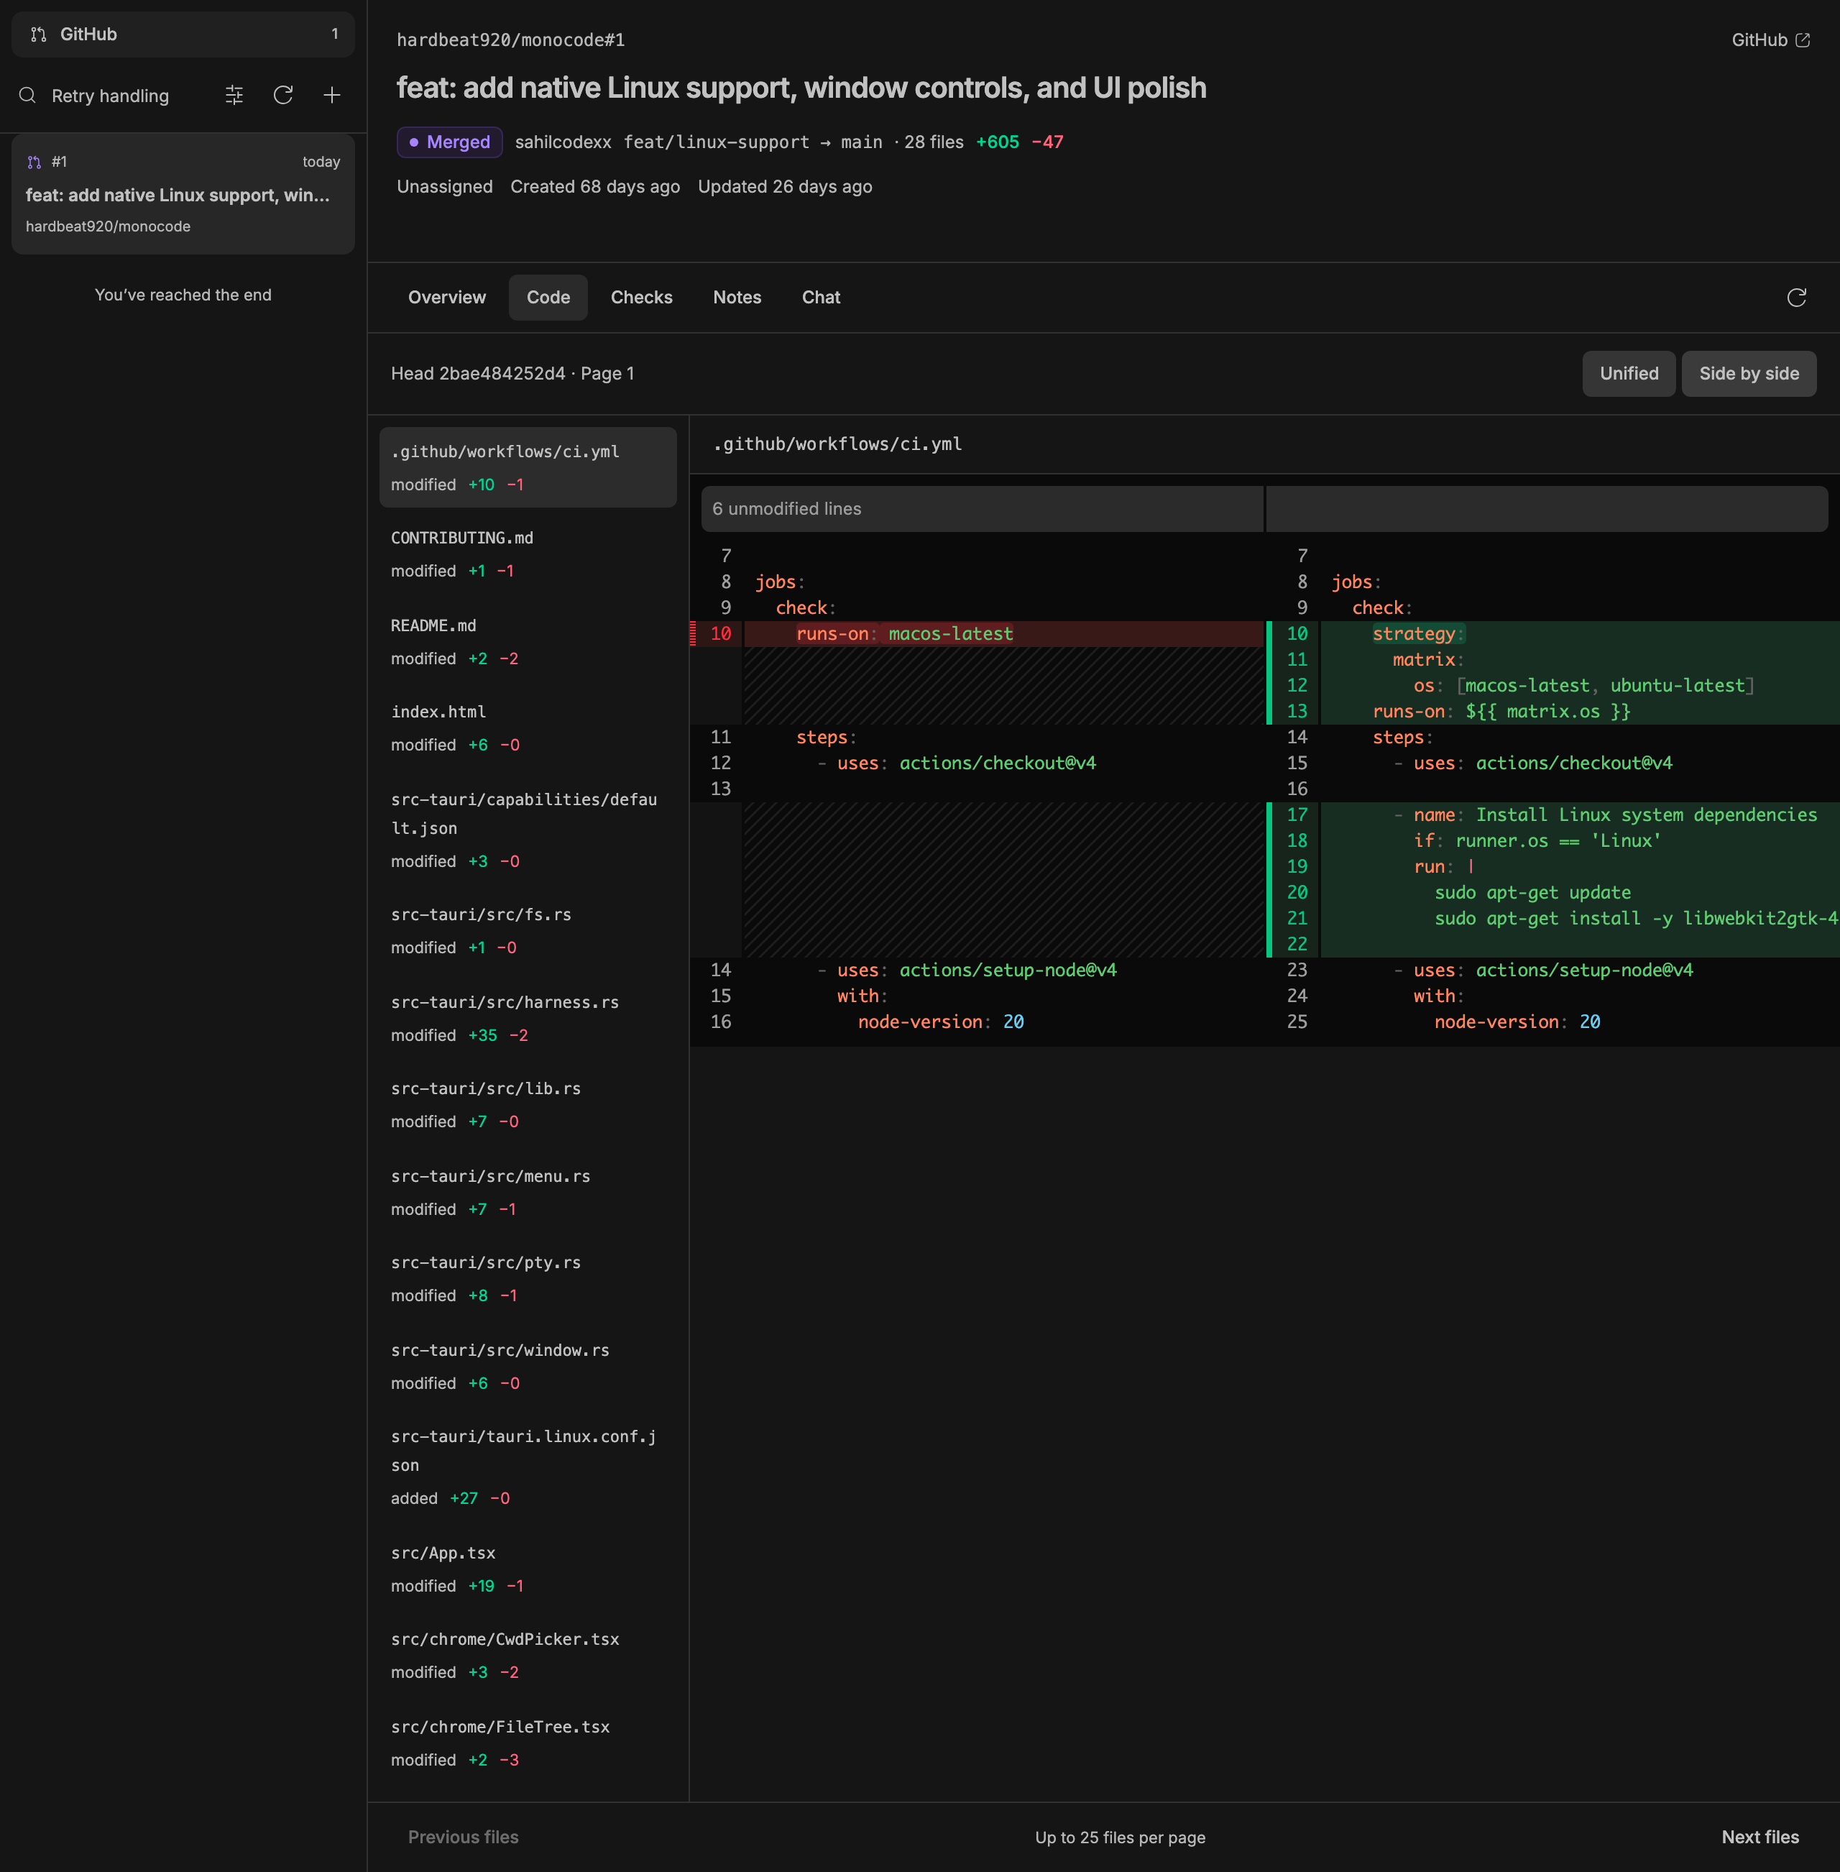Image resolution: width=1840 pixels, height=1872 pixels.
Task: Switch to the Notes tab
Action: [737, 298]
